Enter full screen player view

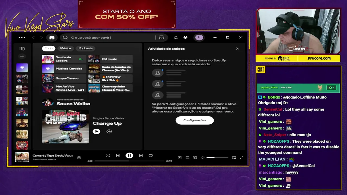[x=242, y=158]
